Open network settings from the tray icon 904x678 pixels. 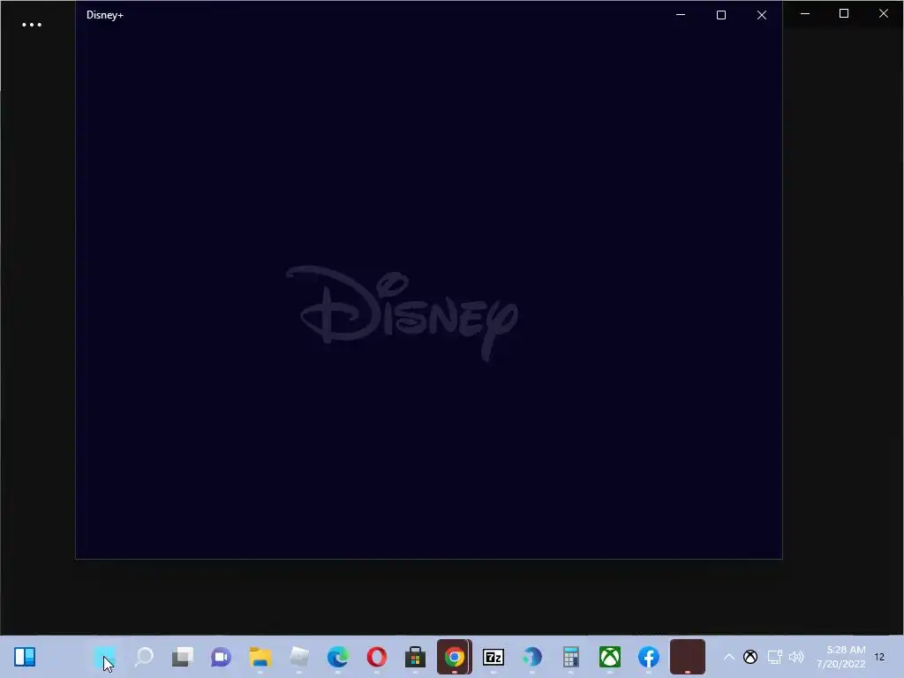[774, 657]
